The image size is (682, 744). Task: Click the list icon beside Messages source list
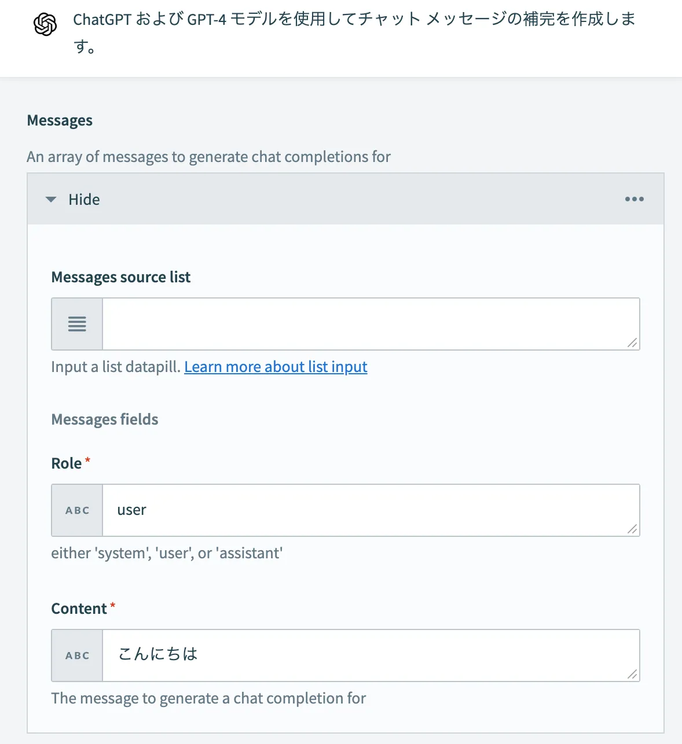click(77, 324)
